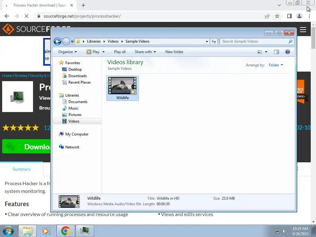Open Windows Explorer from taskbar

pyautogui.click(x=27, y=231)
